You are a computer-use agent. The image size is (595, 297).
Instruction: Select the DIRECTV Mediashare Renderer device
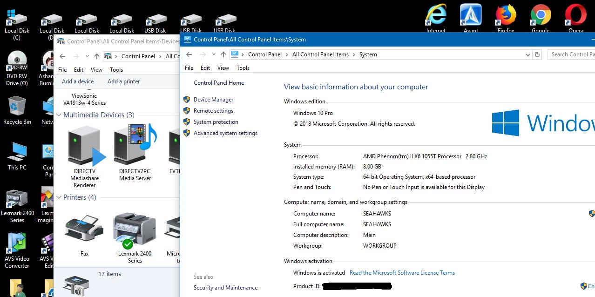[85, 156]
